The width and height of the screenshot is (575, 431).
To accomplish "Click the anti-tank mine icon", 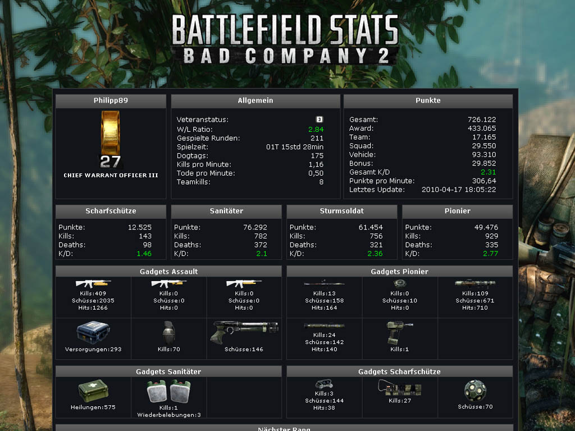I will (399, 284).
